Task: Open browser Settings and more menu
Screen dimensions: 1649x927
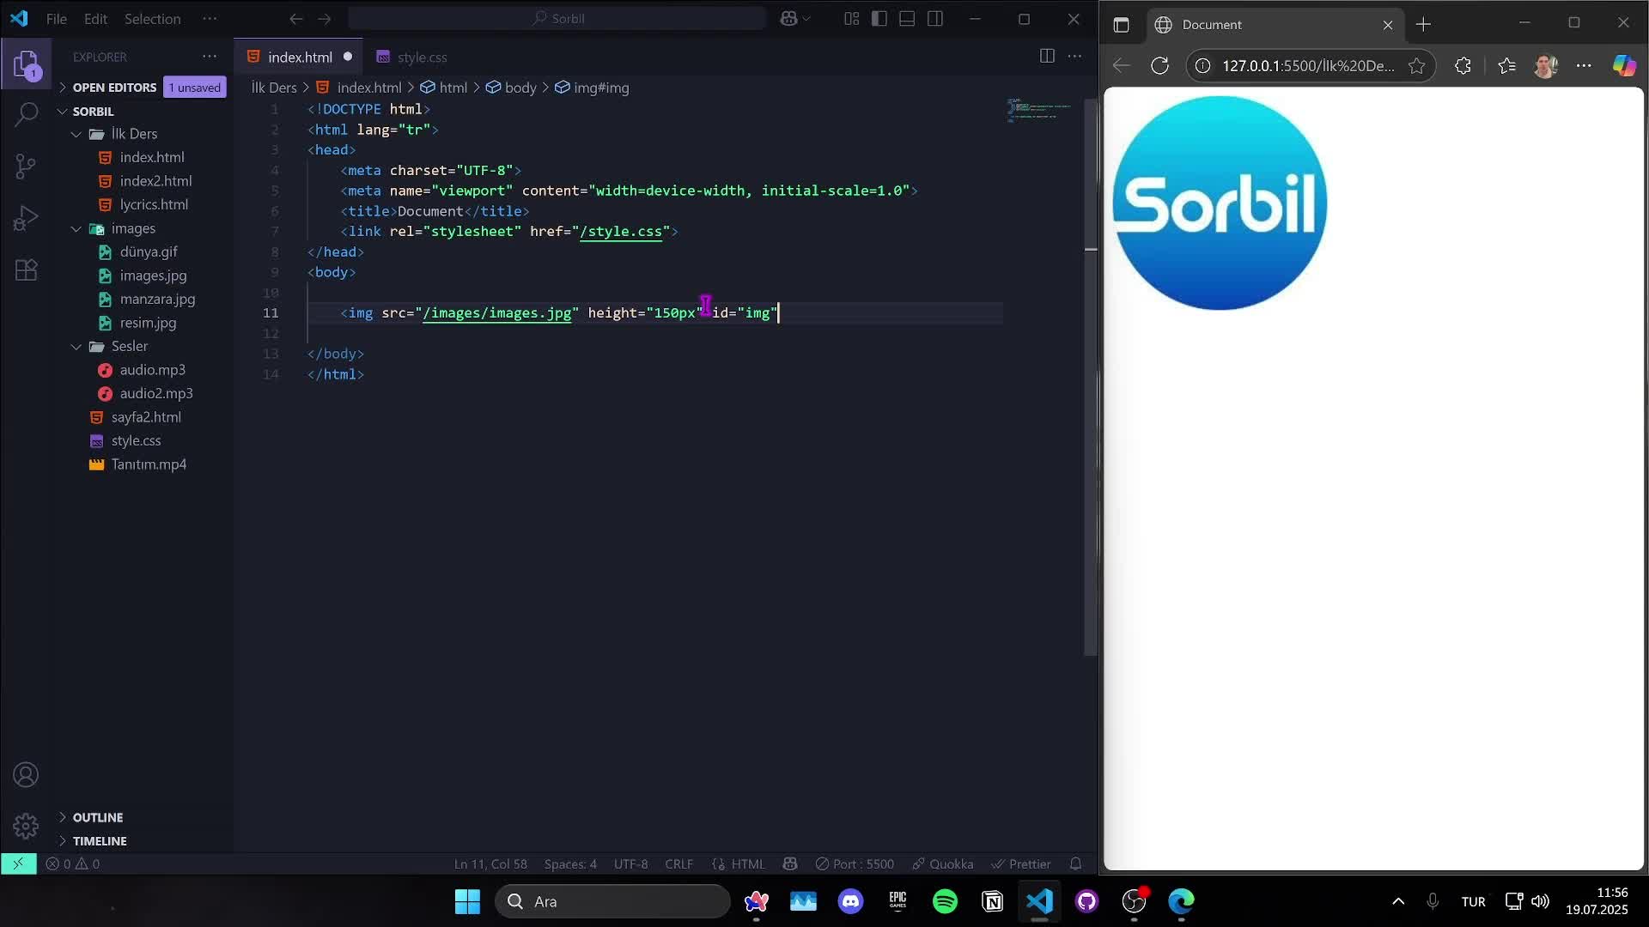Action: coord(1585,66)
